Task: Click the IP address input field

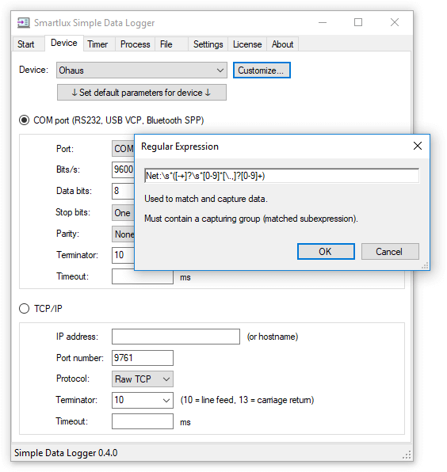Action: pos(176,337)
